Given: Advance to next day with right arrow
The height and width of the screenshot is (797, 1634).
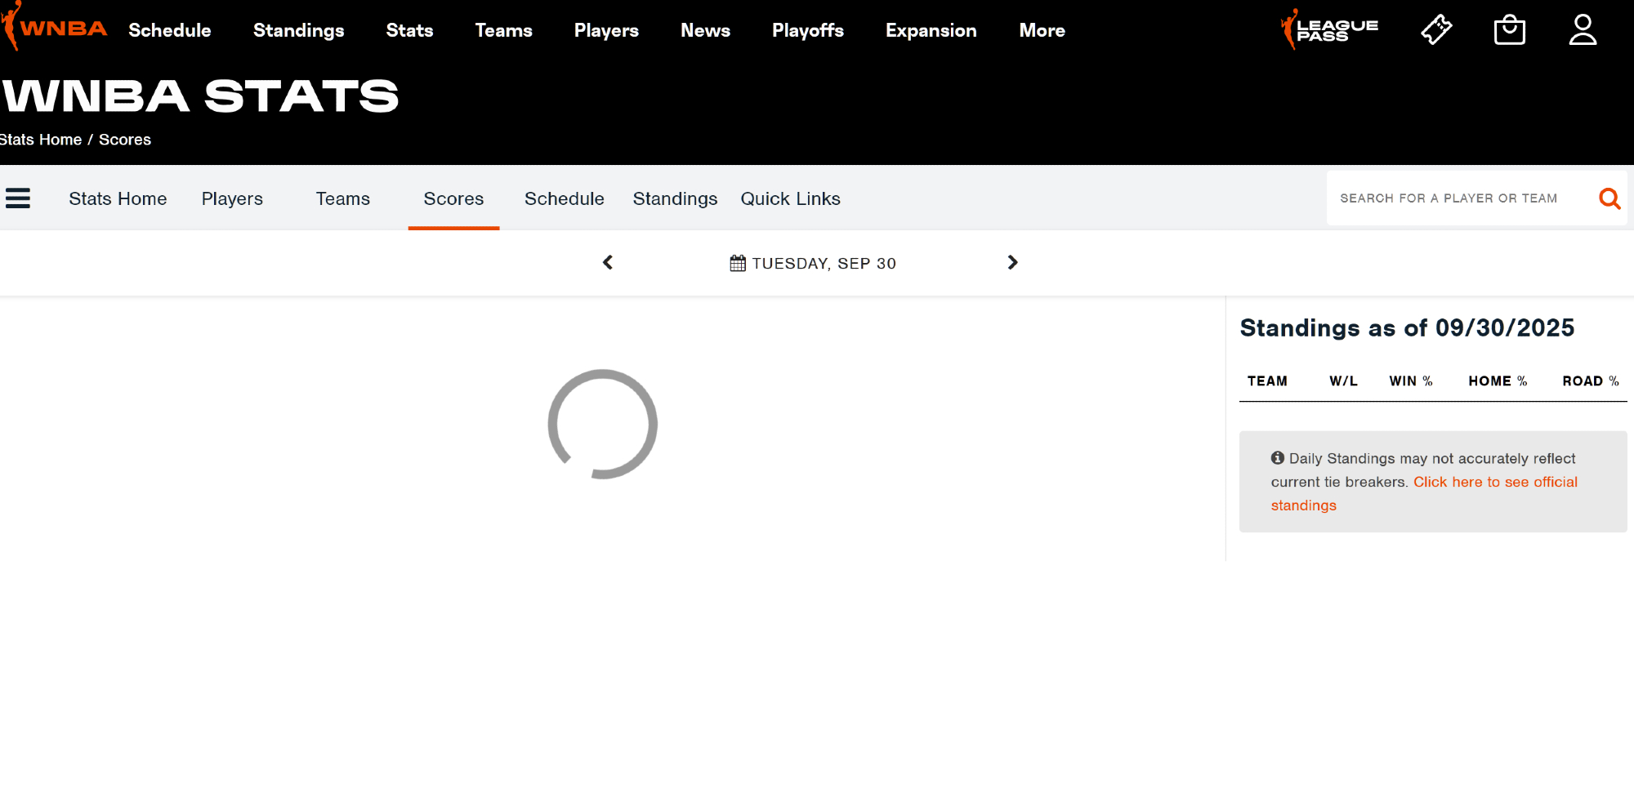Looking at the screenshot, I should (1012, 262).
